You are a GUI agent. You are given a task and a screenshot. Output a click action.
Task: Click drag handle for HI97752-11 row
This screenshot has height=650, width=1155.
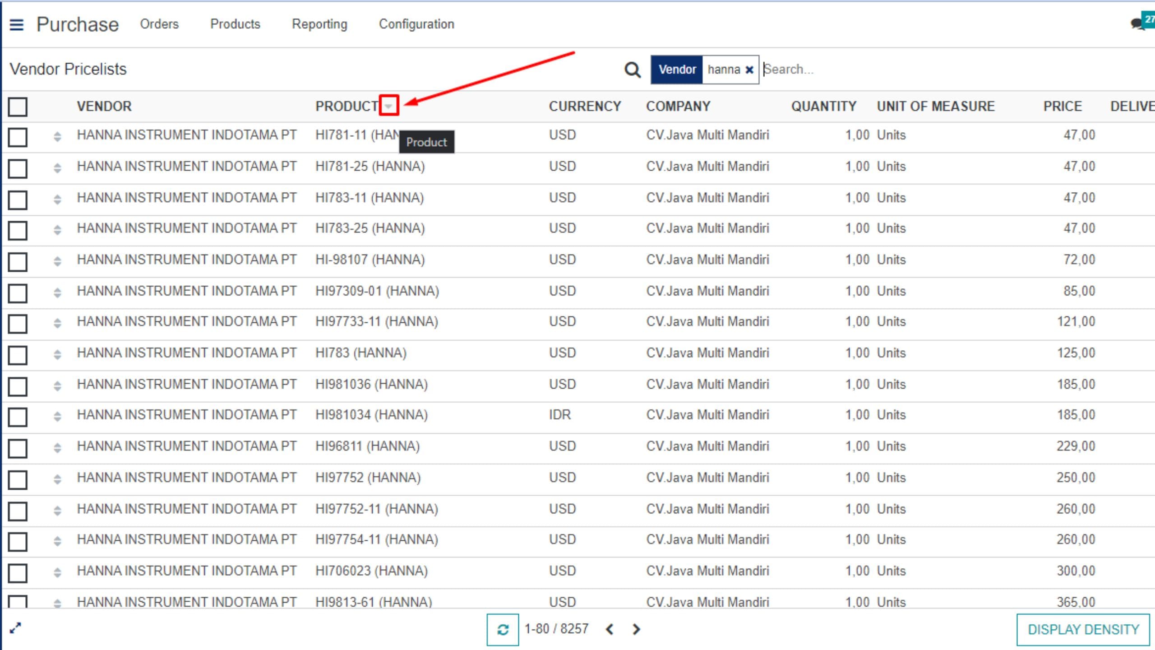(x=57, y=511)
